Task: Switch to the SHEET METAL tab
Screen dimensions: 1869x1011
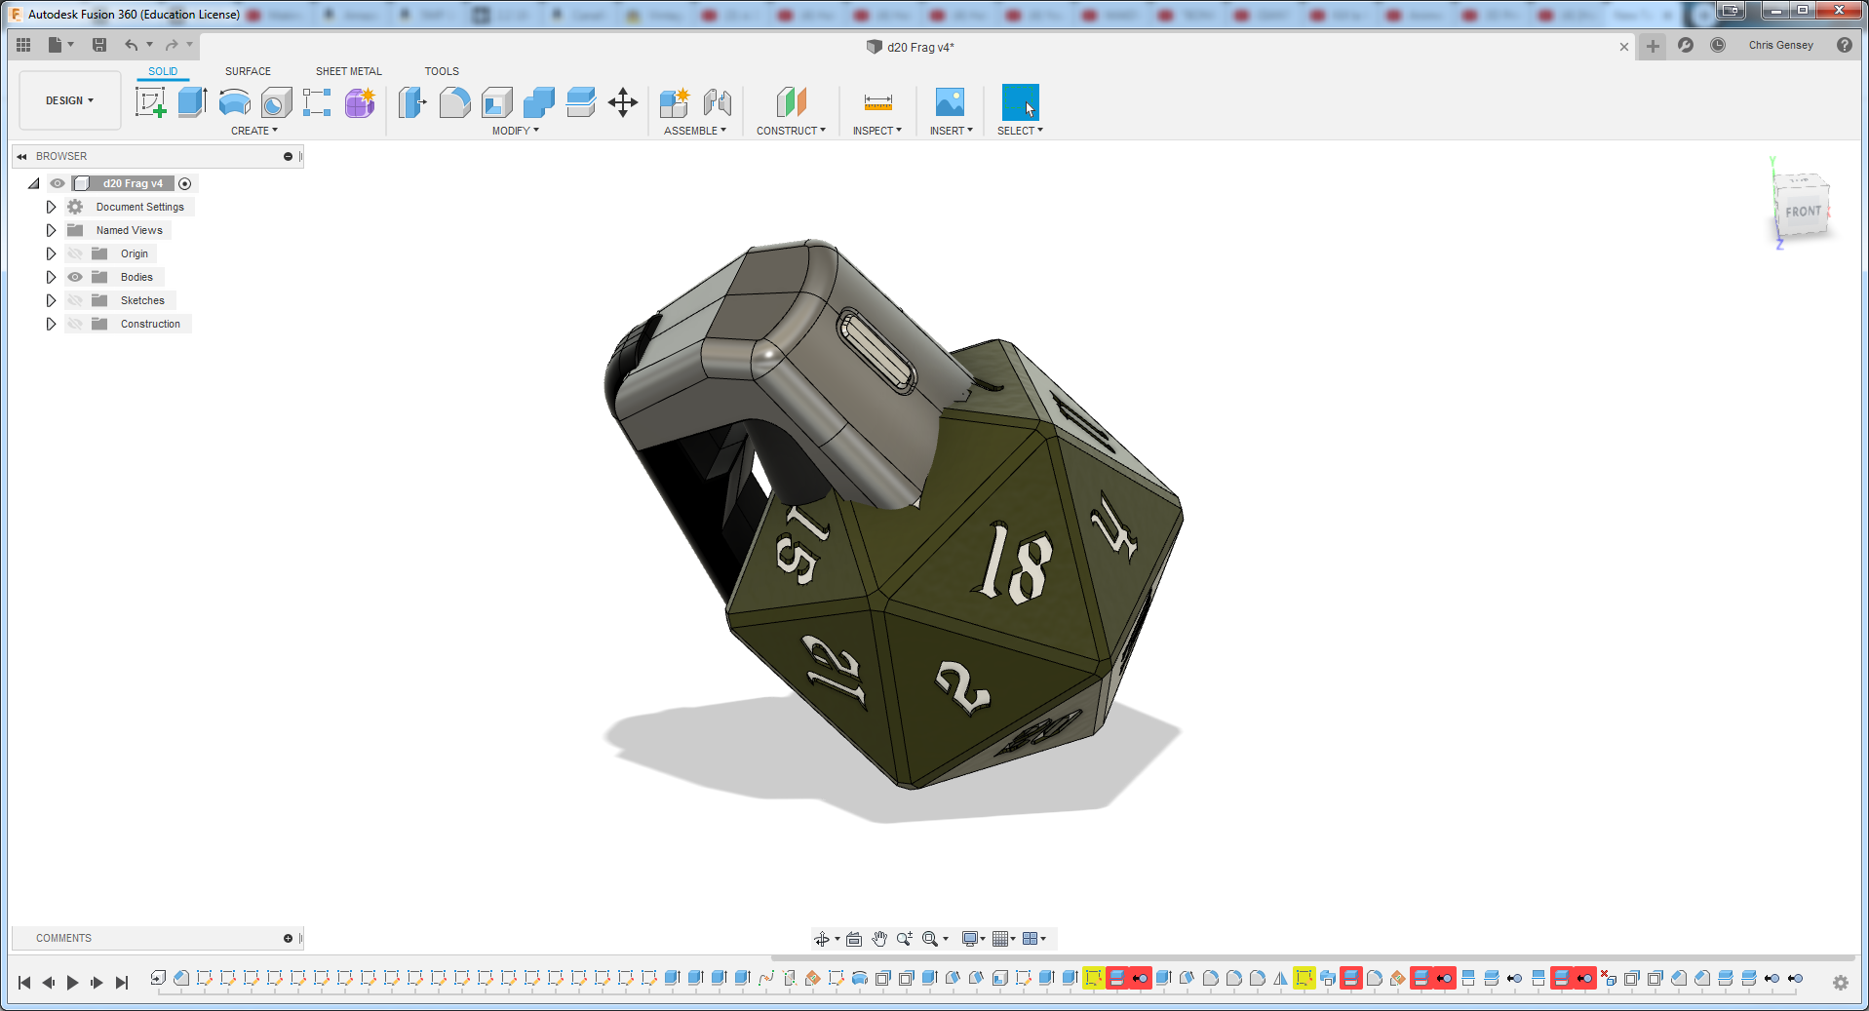Action: coord(348,70)
